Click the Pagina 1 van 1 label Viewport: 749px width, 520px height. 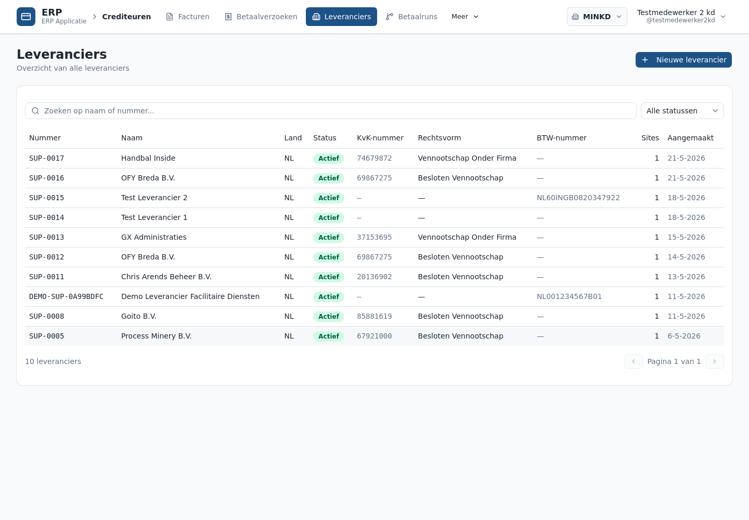point(674,361)
